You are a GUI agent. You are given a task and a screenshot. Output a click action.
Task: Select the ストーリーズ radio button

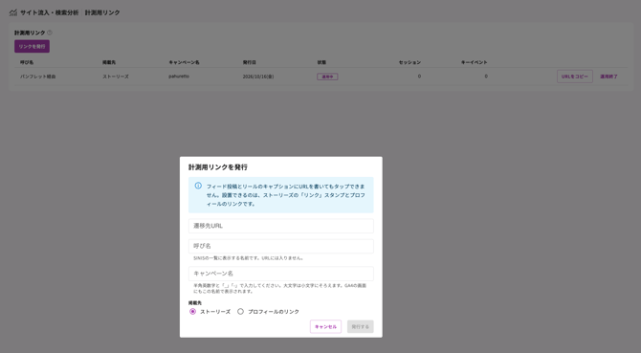click(192, 311)
